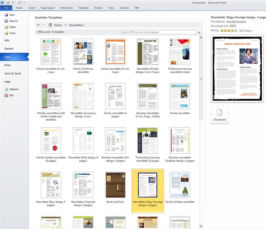Image resolution: width=266 pixels, height=229 pixels.
Task: Click the Download document icon
Action: pyautogui.click(x=219, y=112)
